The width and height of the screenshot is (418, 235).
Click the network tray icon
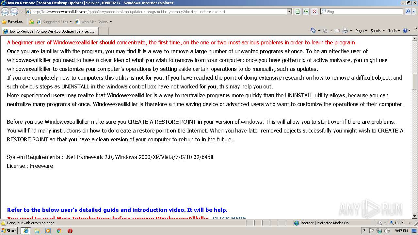(x=379, y=231)
